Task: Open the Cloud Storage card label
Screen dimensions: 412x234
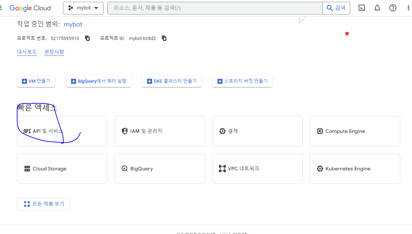Action: [x=50, y=169]
